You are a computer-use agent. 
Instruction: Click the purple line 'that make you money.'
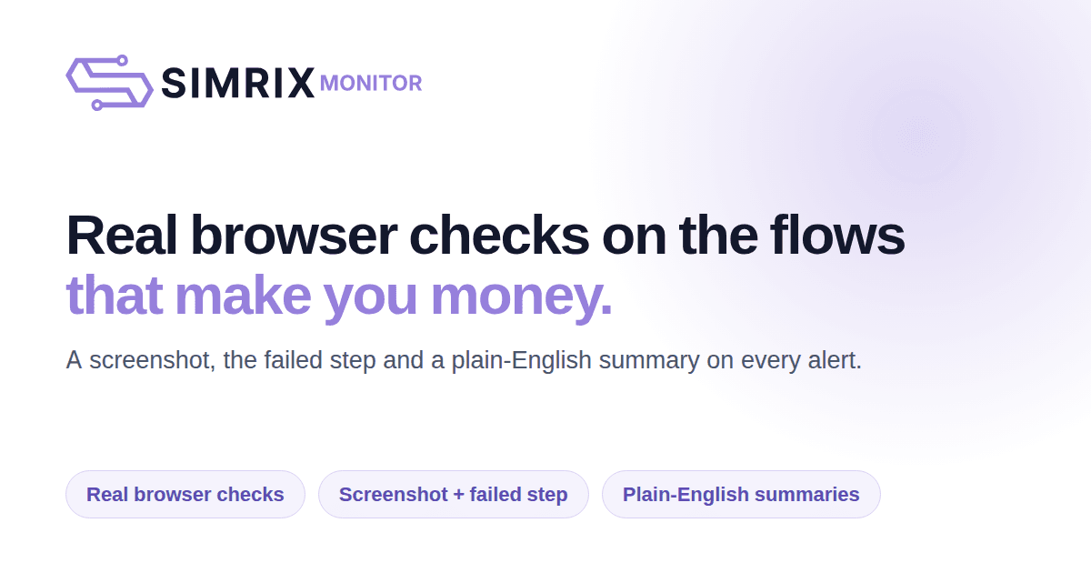tap(339, 297)
